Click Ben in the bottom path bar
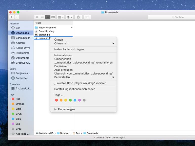The height and width of the screenshot is (146, 195). (78, 133)
